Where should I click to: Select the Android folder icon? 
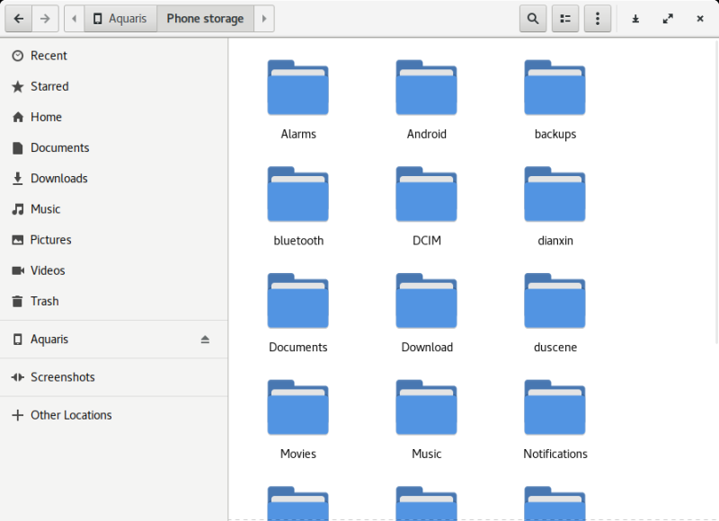click(426, 88)
